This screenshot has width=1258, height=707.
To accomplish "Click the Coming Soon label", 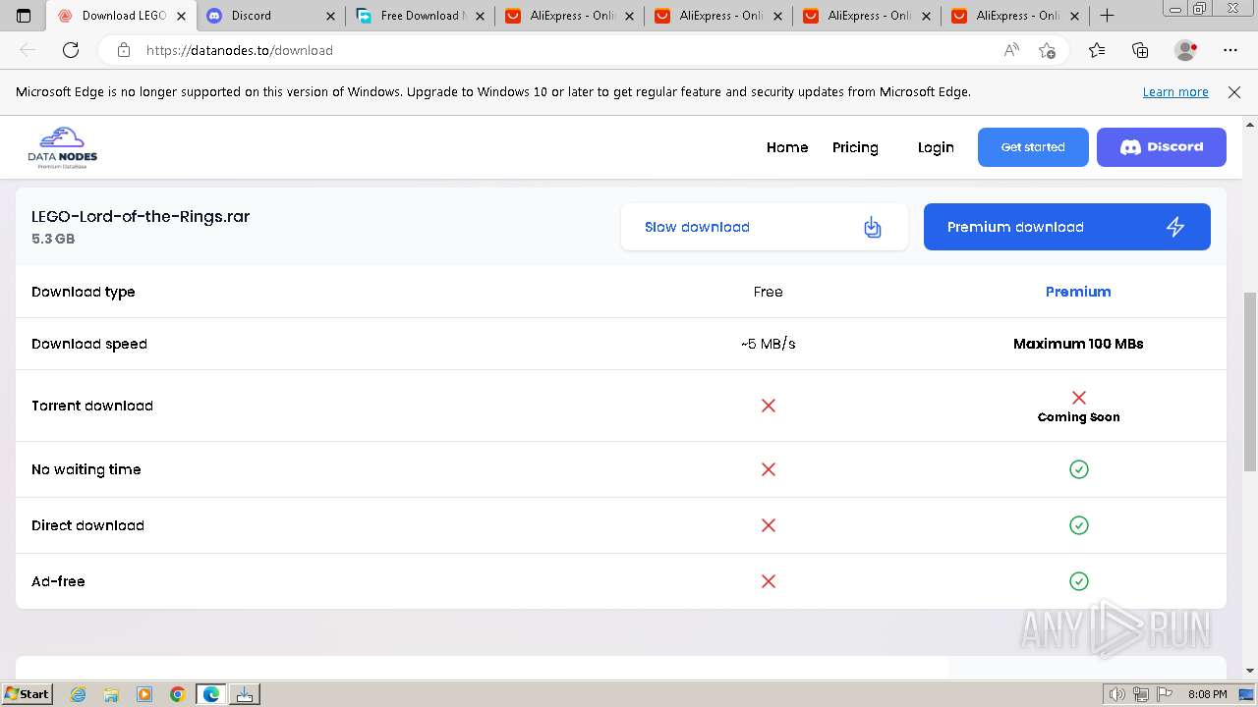I will tap(1078, 417).
